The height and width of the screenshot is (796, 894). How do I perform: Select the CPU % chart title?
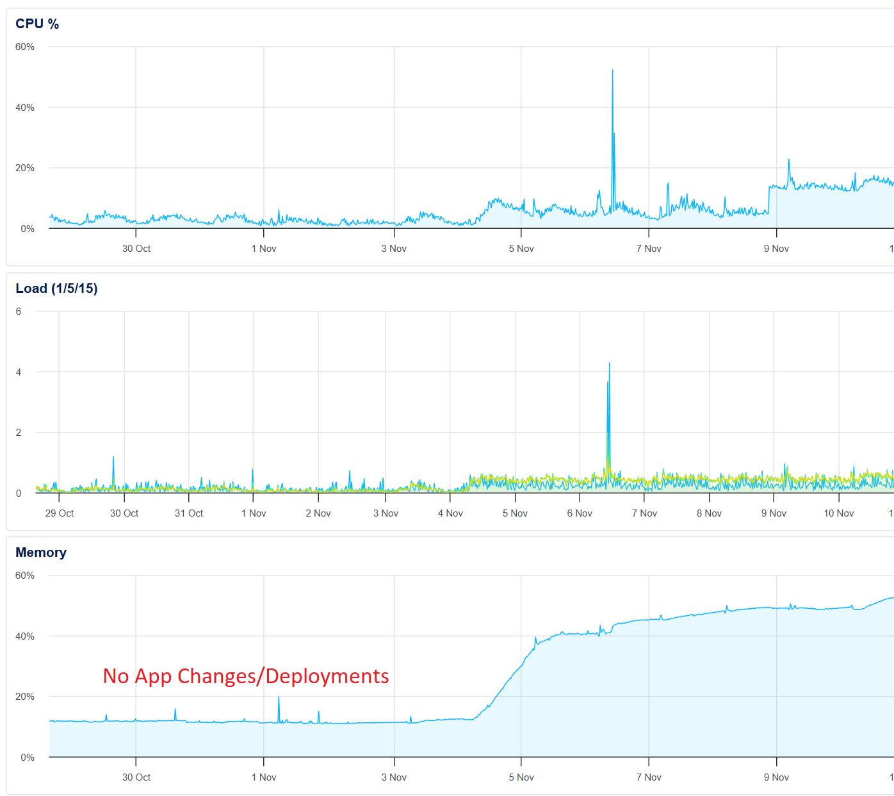coord(37,24)
